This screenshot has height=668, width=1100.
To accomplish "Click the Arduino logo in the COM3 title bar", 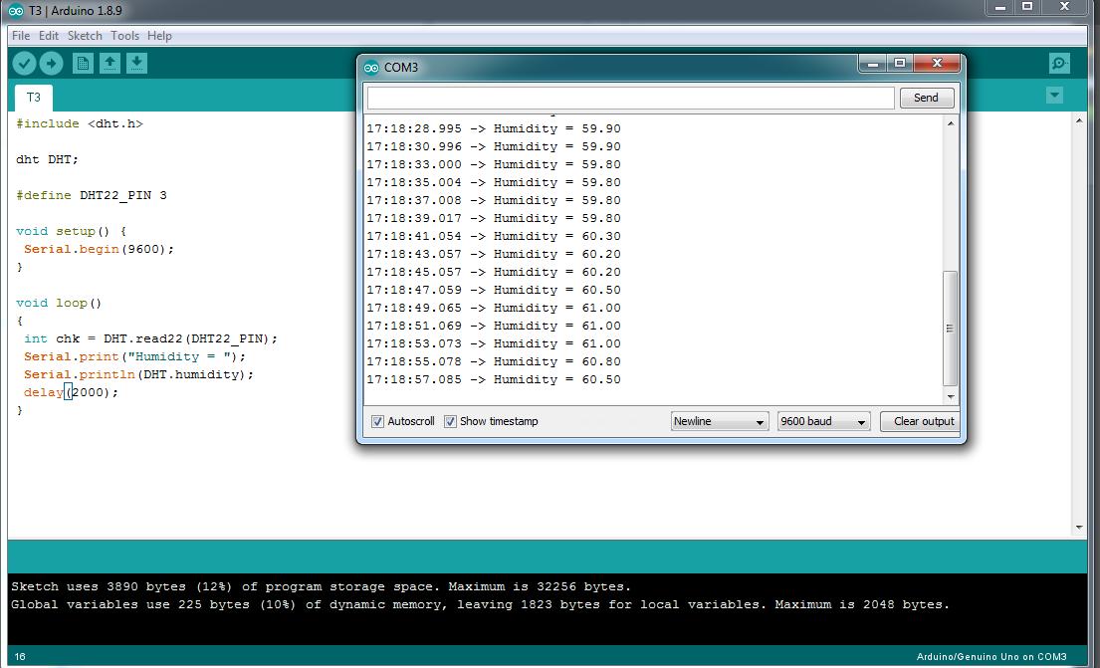I will pos(371,68).
